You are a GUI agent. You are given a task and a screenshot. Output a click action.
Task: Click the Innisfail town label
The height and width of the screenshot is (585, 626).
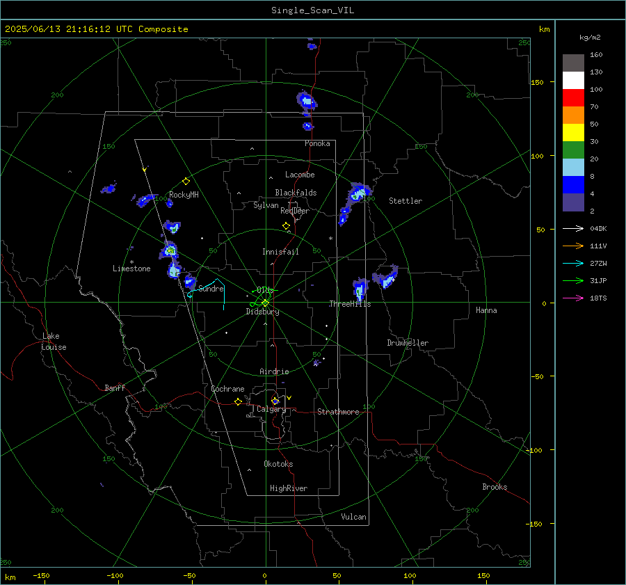point(280,252)
